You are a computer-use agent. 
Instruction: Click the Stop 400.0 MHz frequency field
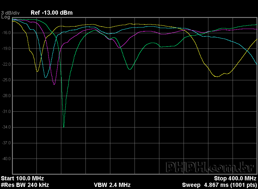click(x=235, y=179)
